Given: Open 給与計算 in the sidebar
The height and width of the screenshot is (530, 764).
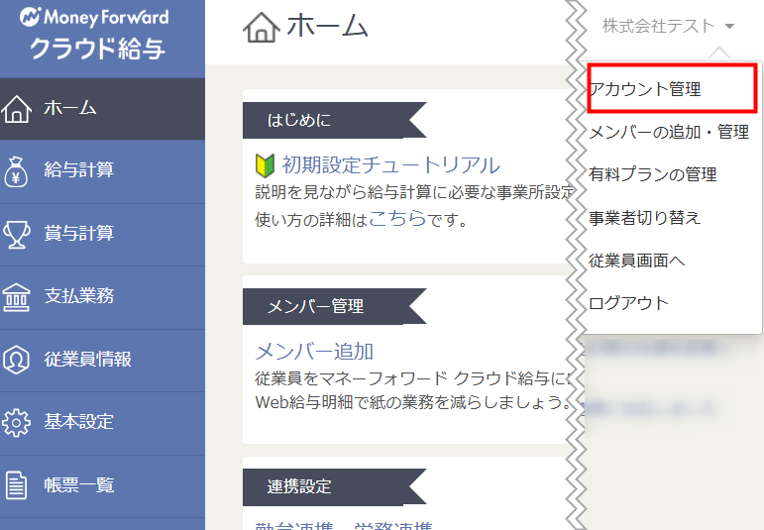Looking at the screenshot, I should point(79,171).
